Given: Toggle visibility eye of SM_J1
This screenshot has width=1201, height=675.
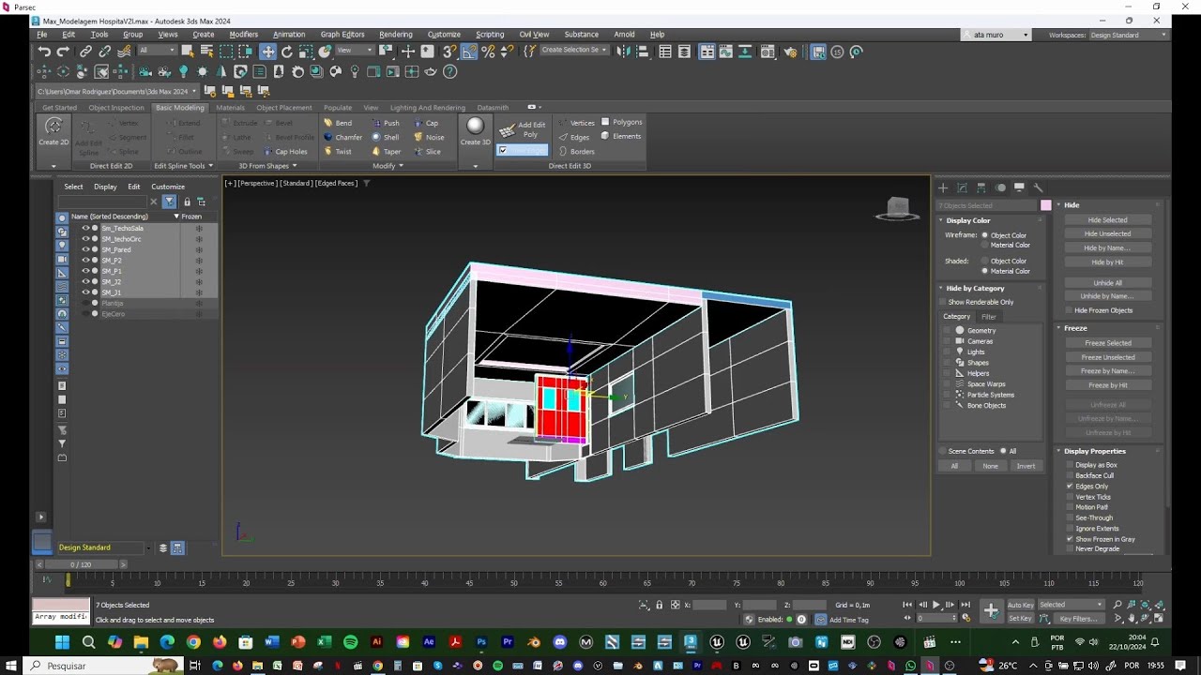Looking at the screenshot, I should (85, 292).
